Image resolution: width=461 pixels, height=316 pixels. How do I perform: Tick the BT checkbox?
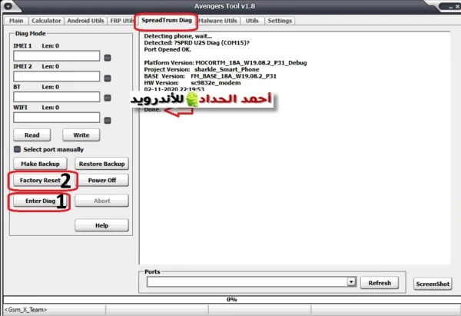(108, 98)
